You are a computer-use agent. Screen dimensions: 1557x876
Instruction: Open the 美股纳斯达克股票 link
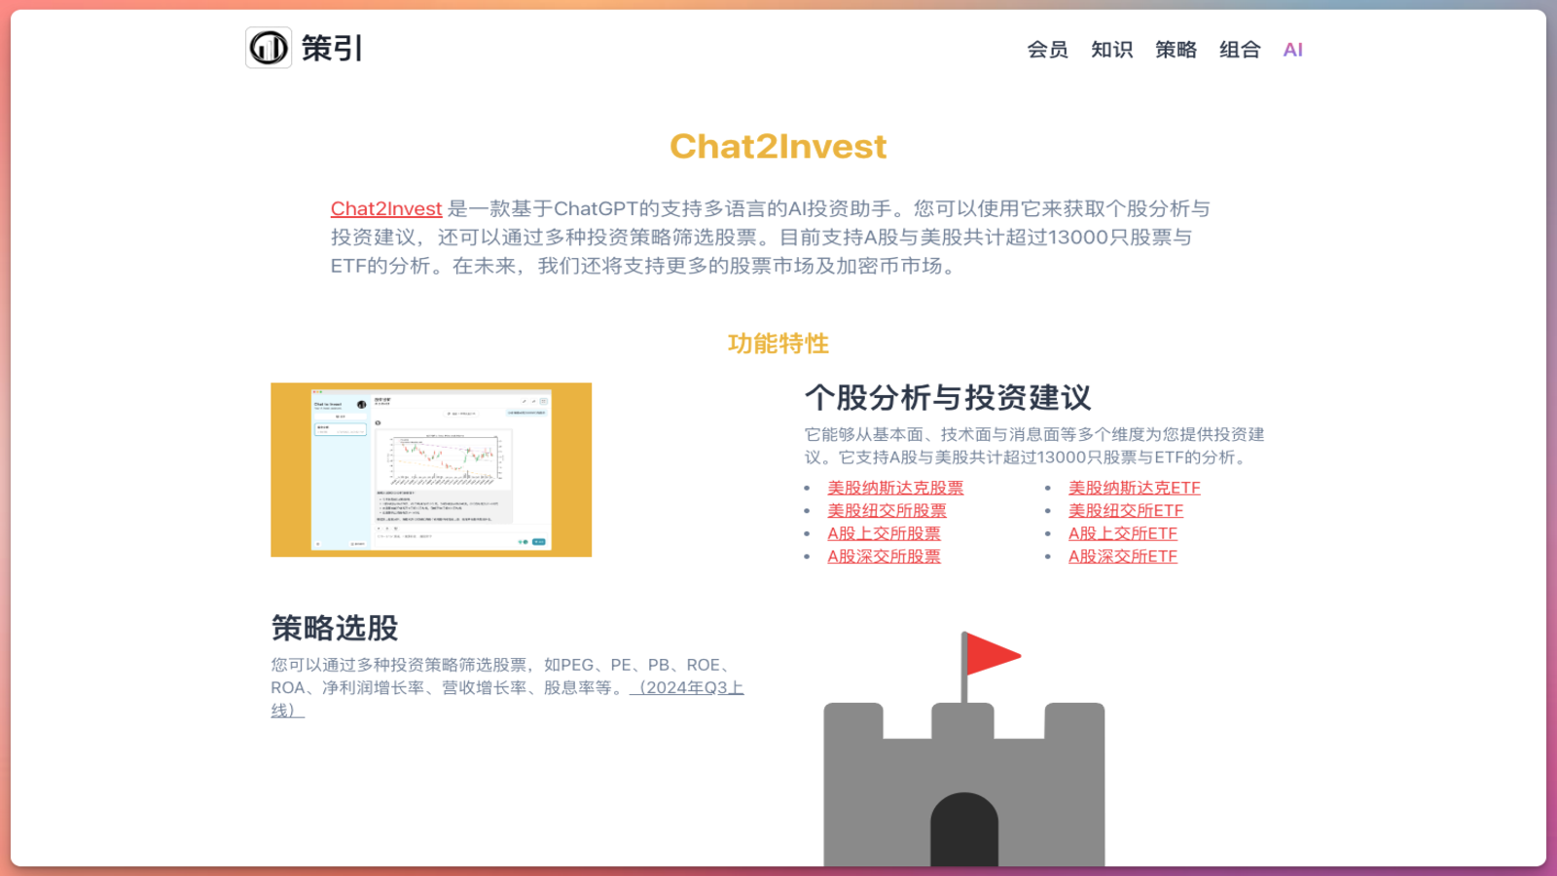click(x=895, y=487)
